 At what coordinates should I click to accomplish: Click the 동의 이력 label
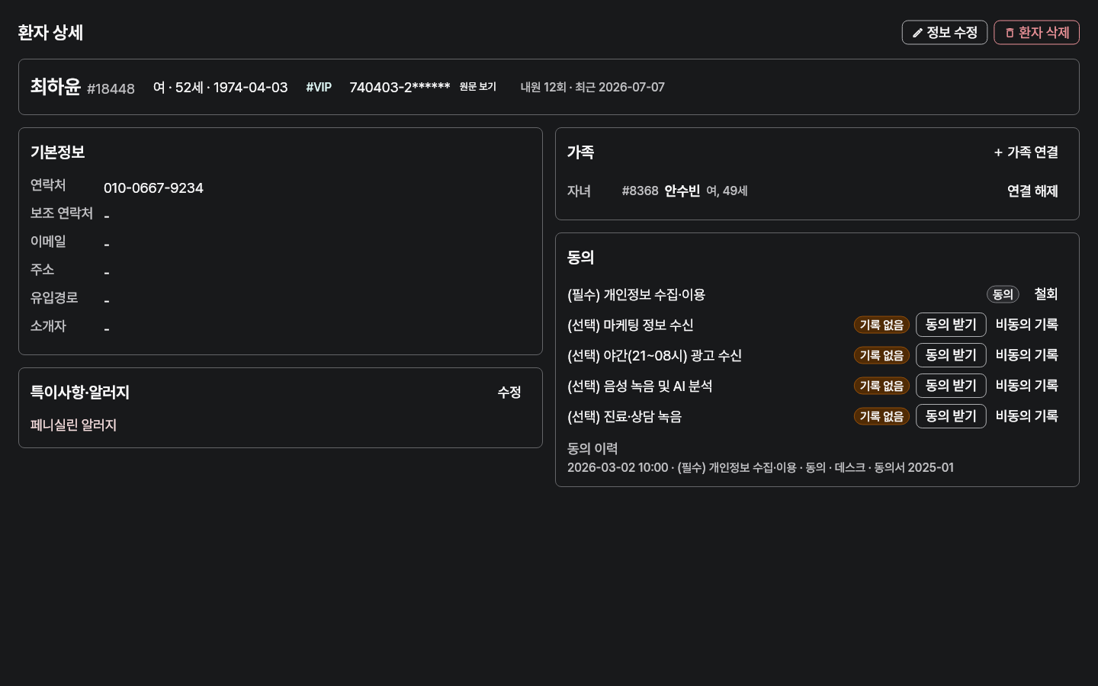click(592, 449)
